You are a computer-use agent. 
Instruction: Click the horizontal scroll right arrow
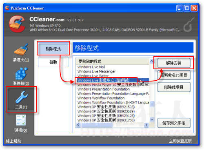tap(146, 125)
